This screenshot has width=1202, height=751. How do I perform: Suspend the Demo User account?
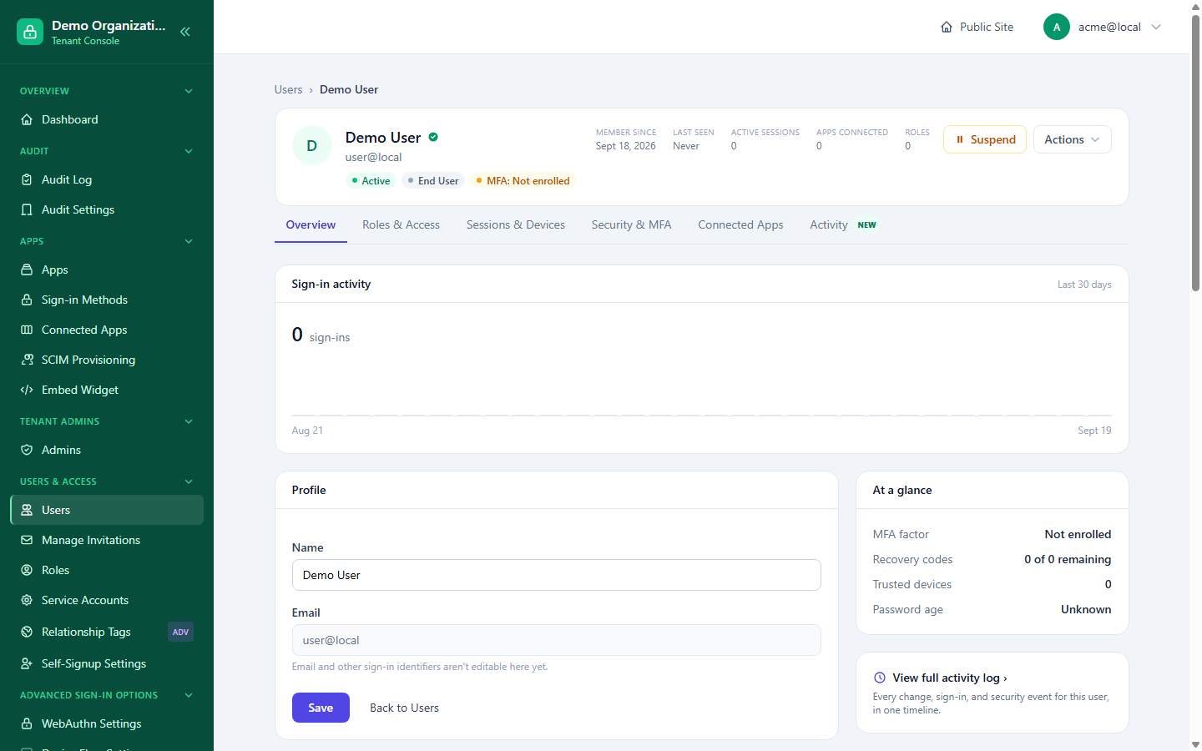985,139
